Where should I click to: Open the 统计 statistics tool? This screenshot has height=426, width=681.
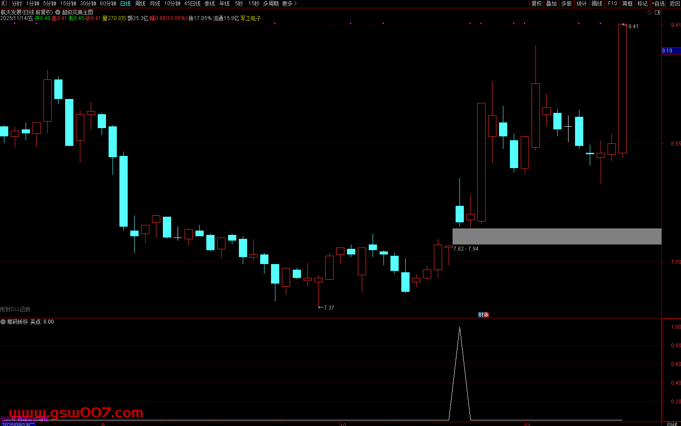pyautogui.click(x=582, y=3)
